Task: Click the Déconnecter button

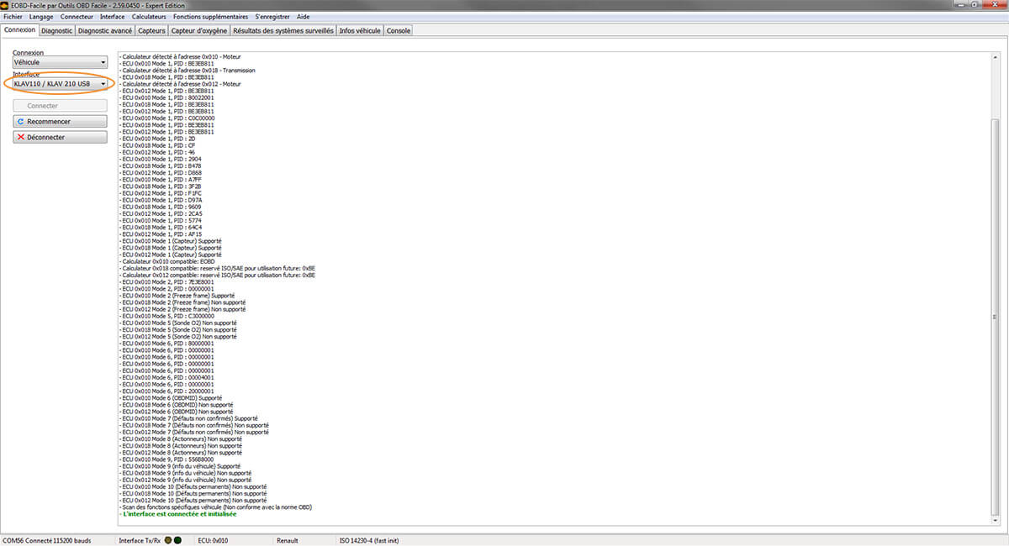Action: coord(60,137)
